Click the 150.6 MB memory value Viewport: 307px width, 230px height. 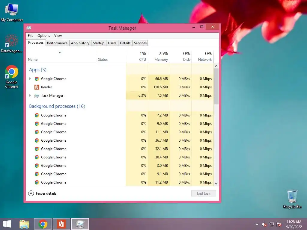161,87
